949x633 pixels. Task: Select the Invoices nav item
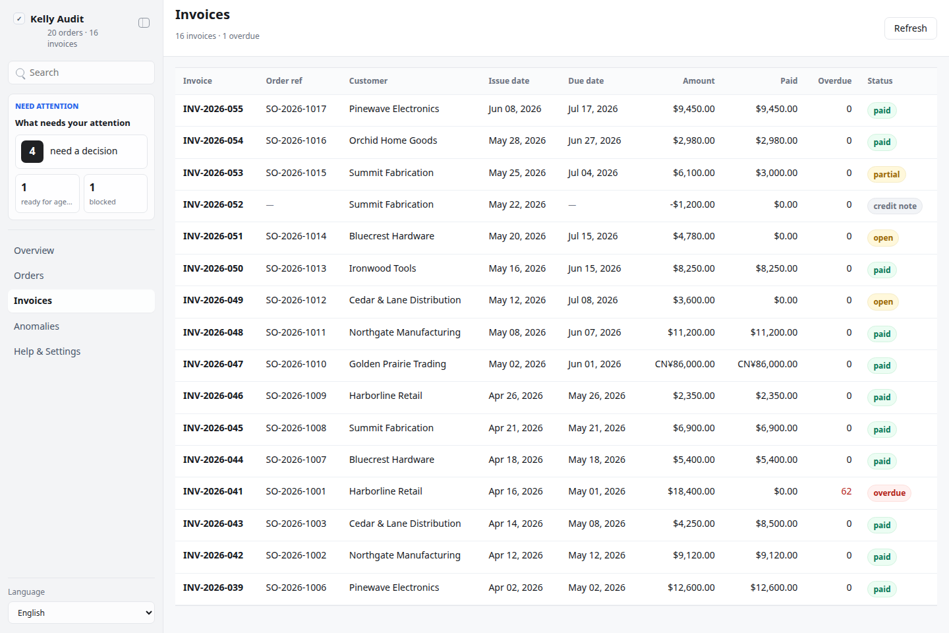click(82, 301)
